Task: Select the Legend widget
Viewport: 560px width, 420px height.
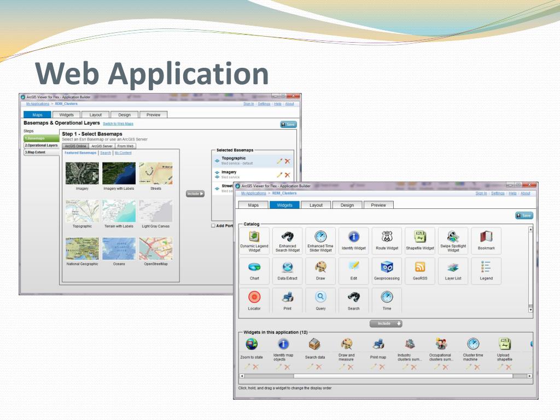Action: (x=486, y=271)
